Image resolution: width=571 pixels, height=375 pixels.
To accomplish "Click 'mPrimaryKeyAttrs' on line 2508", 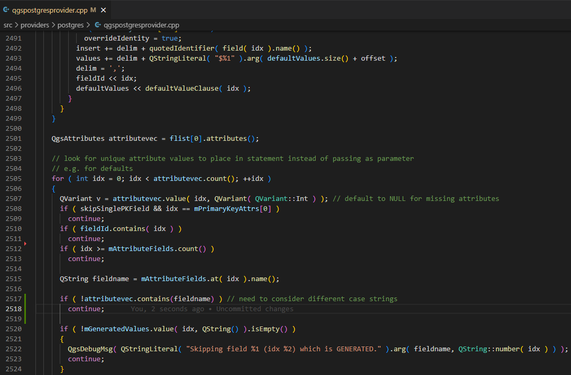I will pyautogui.click(x=226, y=208).
